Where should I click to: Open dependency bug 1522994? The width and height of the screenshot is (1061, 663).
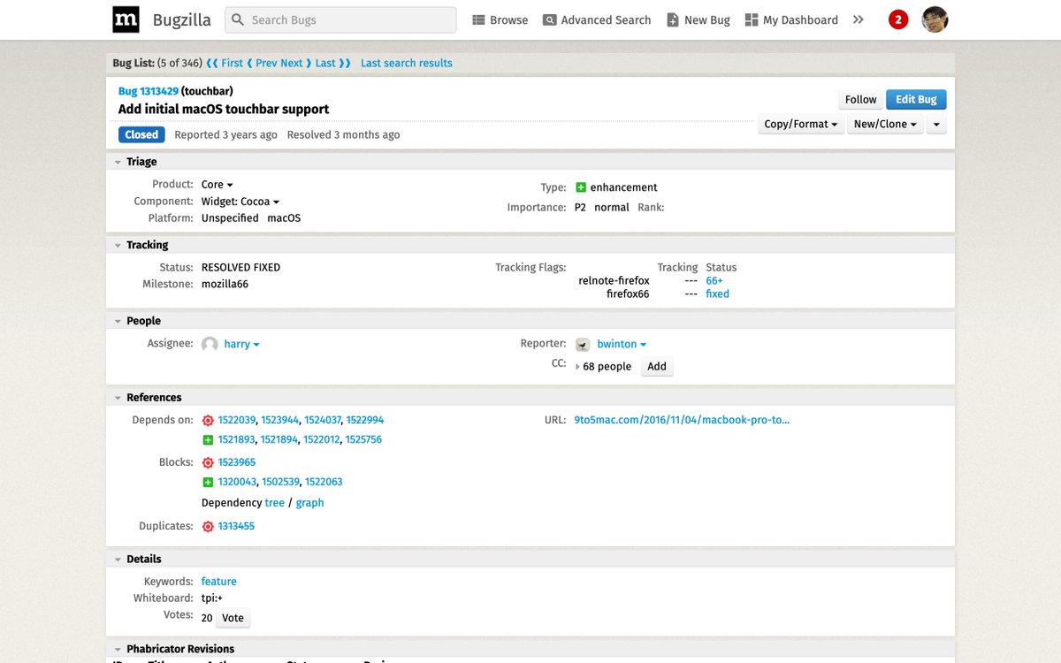(365, 420)
